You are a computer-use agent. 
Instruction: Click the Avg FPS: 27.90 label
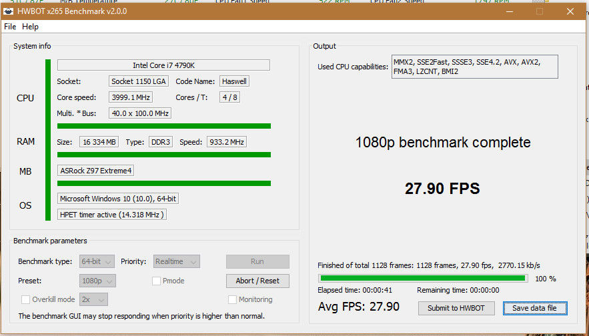[359, 307]
